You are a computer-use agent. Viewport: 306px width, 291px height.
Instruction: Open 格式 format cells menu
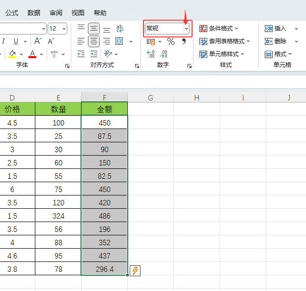pos(278,54)
